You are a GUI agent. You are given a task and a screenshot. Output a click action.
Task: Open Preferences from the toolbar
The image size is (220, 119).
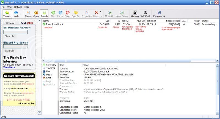(x=159, y=14)
